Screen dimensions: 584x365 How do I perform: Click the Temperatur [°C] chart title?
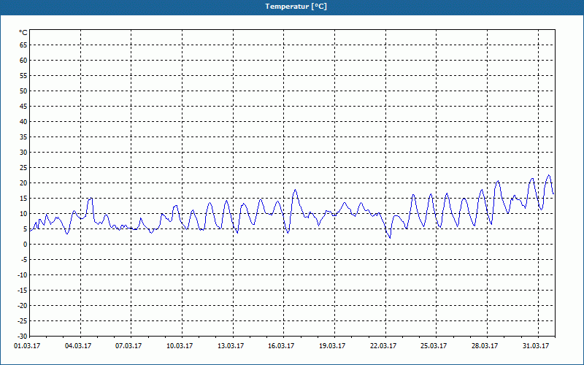[x=296, y=7]
